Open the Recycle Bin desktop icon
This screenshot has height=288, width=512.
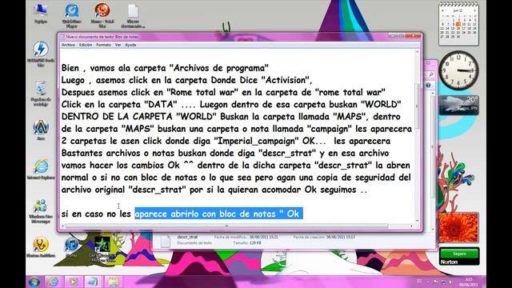[41, 93]
